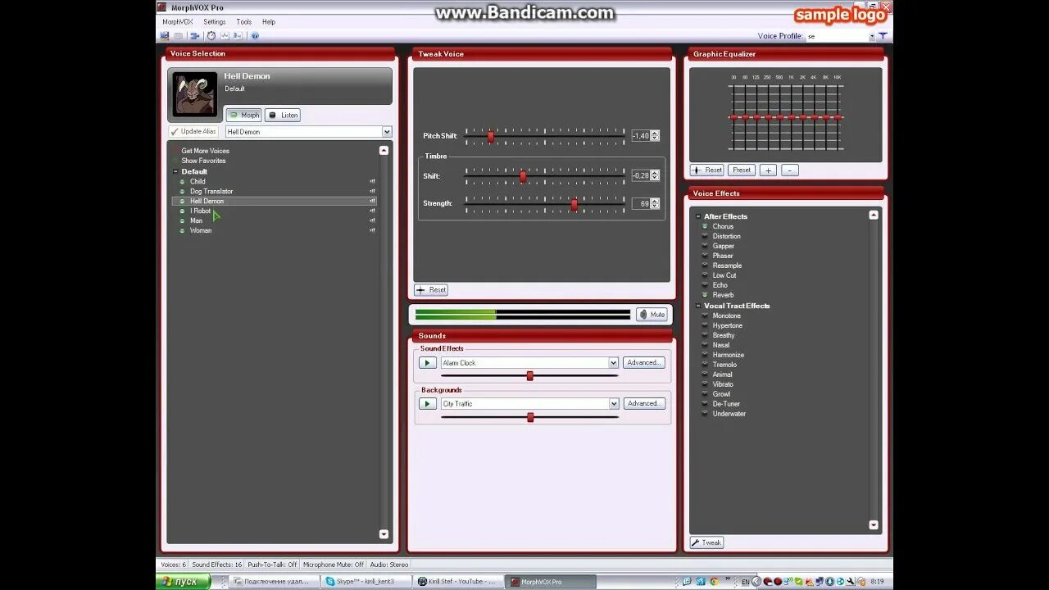
Task: Play the City Traffic background
Action: tap(427, 404)
